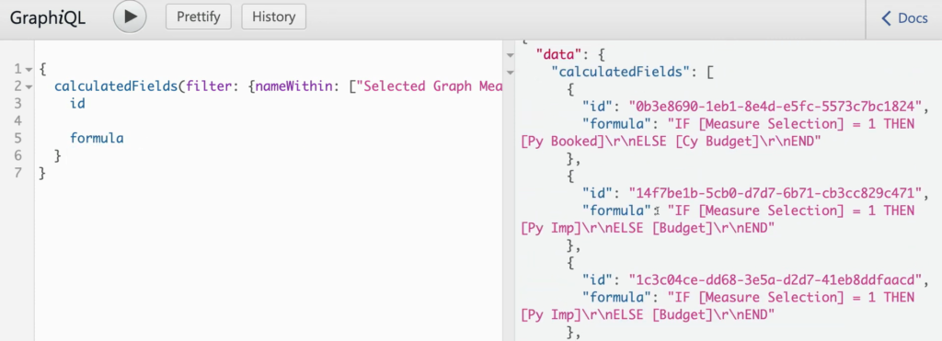Collapse the calculatedFields fold arrow at line 2
Image resolution: width=942 pixels, height=341 pixels.
click(x=29, y=87)
